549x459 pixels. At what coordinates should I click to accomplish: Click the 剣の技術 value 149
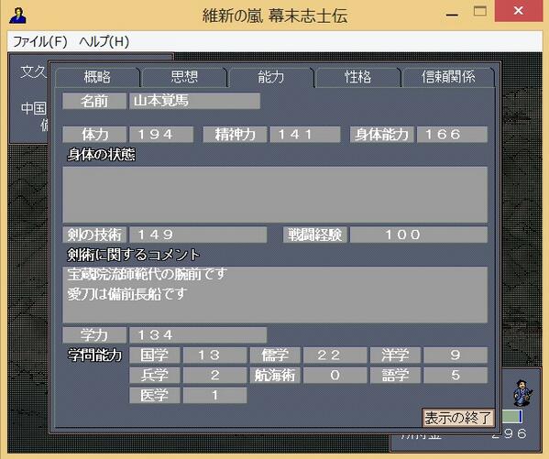pos(198,235)
